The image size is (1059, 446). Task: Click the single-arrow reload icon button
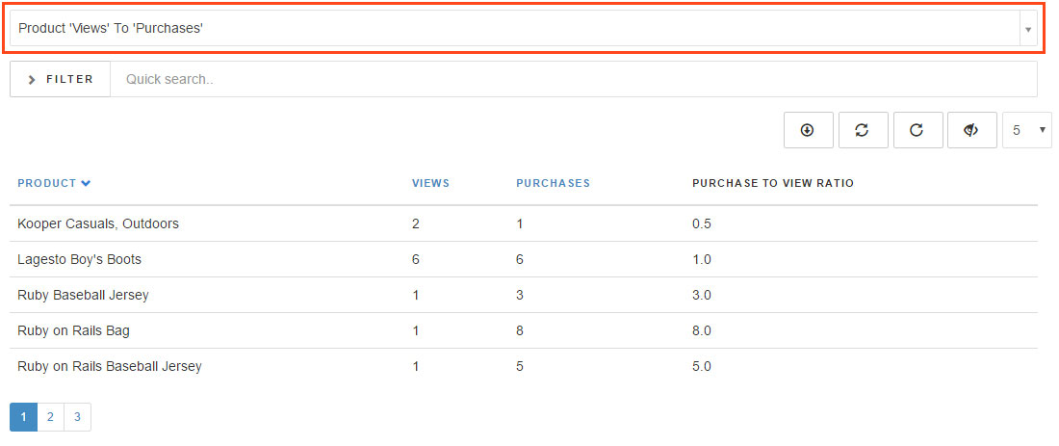(x=917, y=130)
